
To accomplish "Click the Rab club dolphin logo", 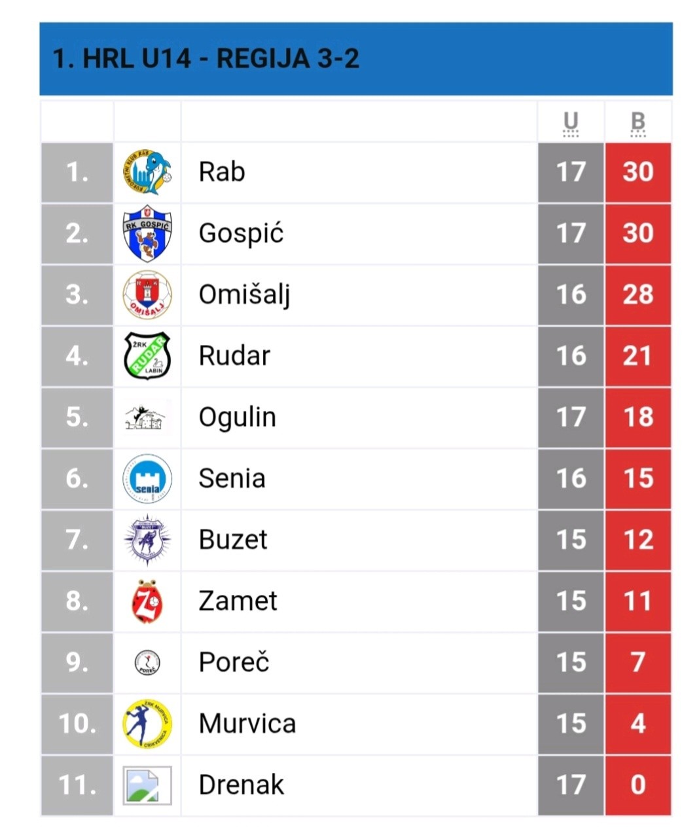I will coord(147,173).
